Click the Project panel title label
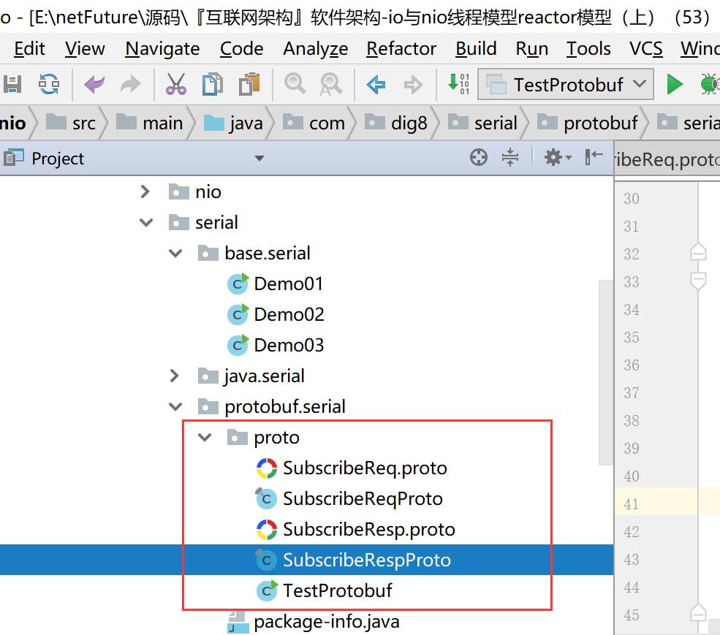The width and height of the screenshot is (720, 635). click(x=58, y=159)
